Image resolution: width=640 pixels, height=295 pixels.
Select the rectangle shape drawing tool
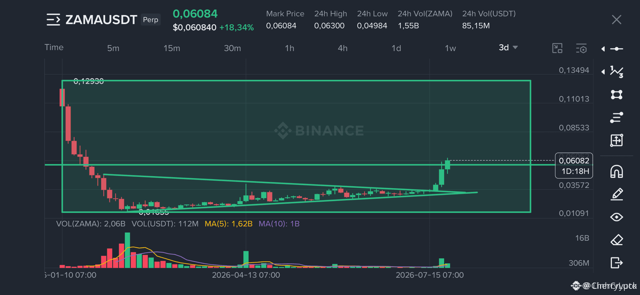617,94
